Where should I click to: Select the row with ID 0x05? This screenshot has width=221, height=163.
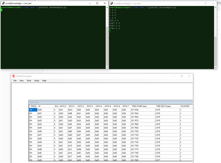point(40,128)
